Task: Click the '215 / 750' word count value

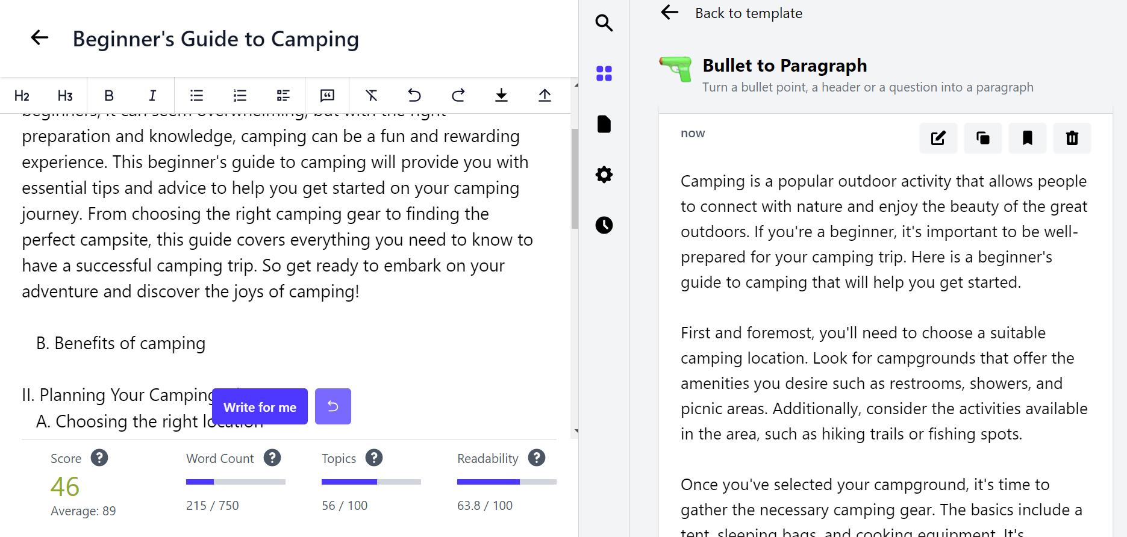Action: 213,506
